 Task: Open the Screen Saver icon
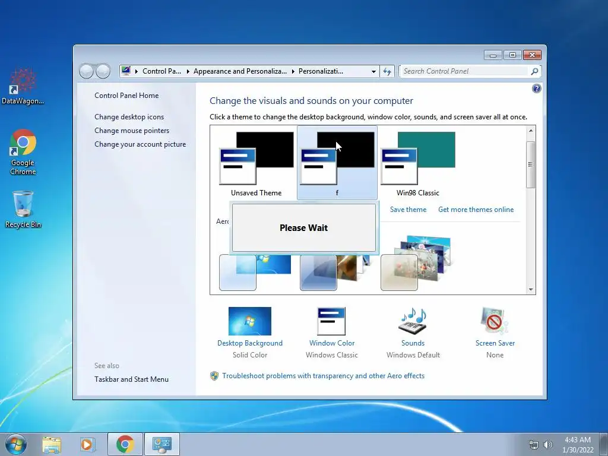(x=495, y=321)
